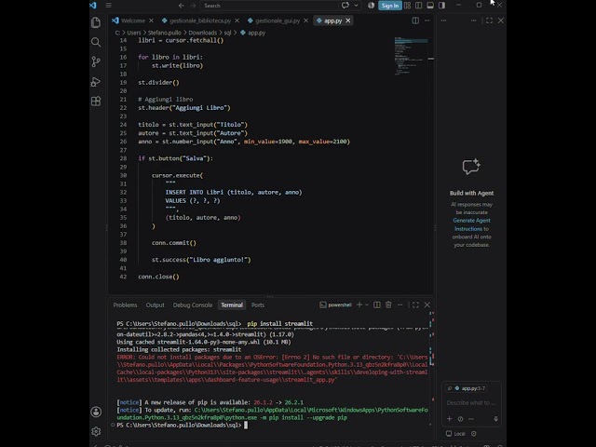Open the Extensions view
This screenshot has height=447, width=596.
[x=96, y=102]
